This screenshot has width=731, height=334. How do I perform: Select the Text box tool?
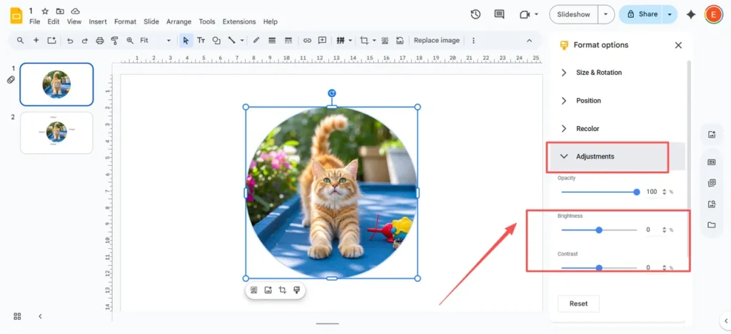coord(201,41)
